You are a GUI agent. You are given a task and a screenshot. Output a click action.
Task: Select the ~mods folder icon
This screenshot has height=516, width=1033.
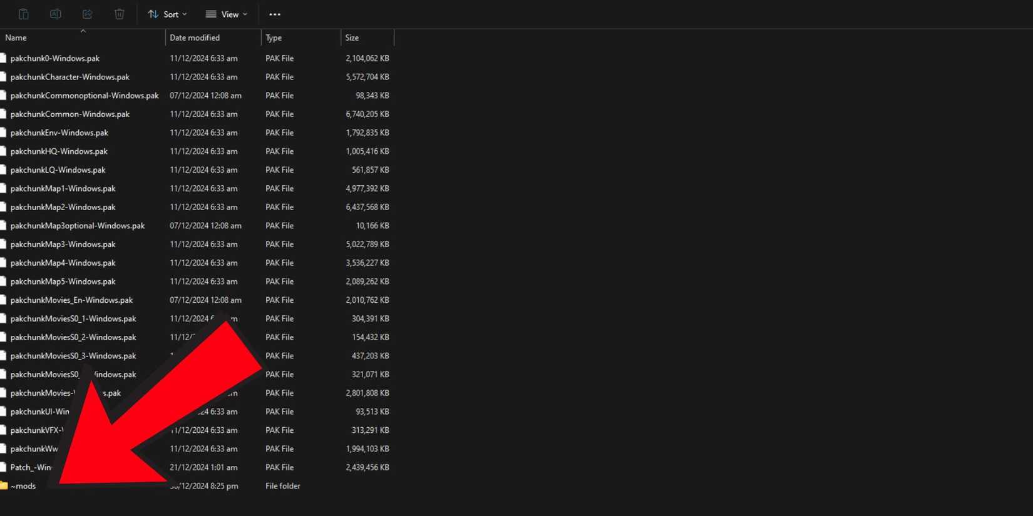tap(4, 486)
